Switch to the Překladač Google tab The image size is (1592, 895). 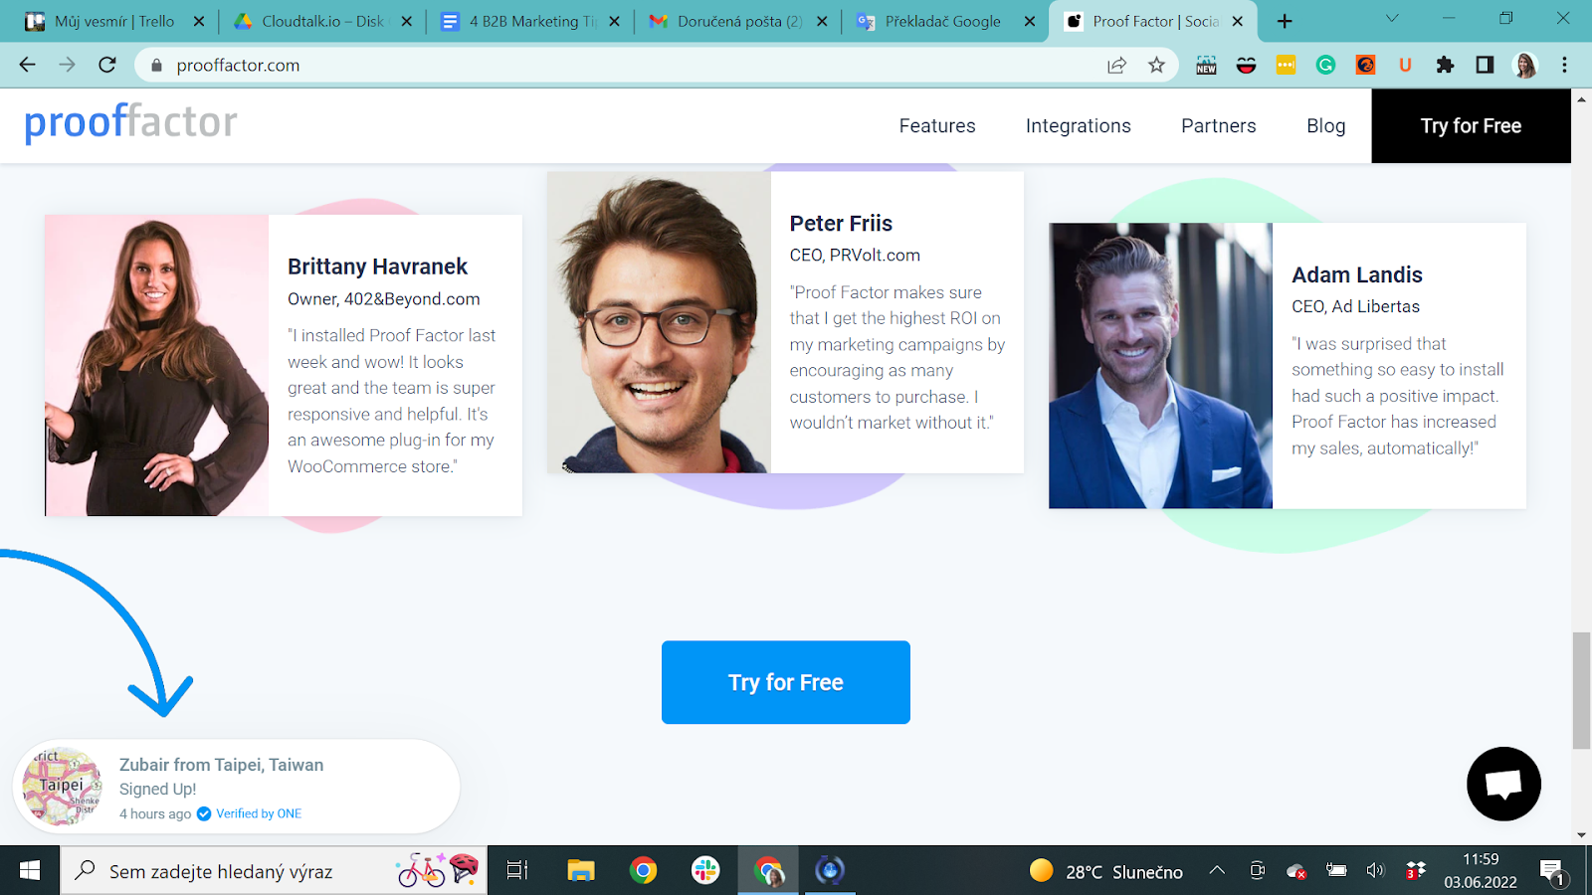tap(941, 21)
